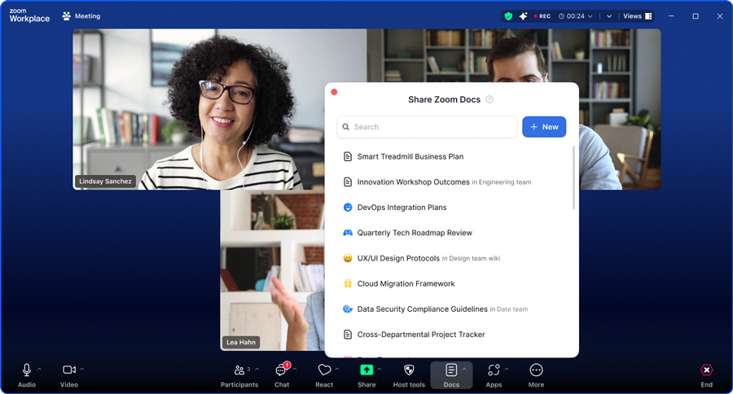This screenshot has height=394, width=733.
Task: Click the Views label in title bar
Action: tap(632, 16)
